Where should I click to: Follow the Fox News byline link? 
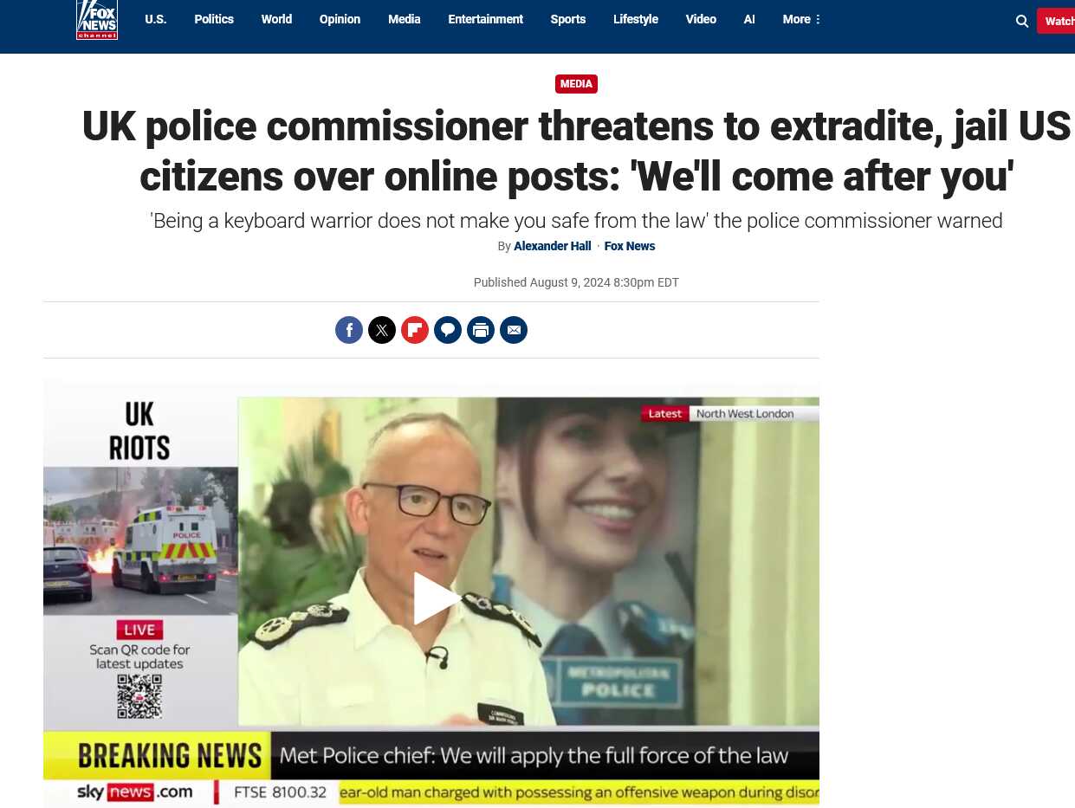coord(630,246)
